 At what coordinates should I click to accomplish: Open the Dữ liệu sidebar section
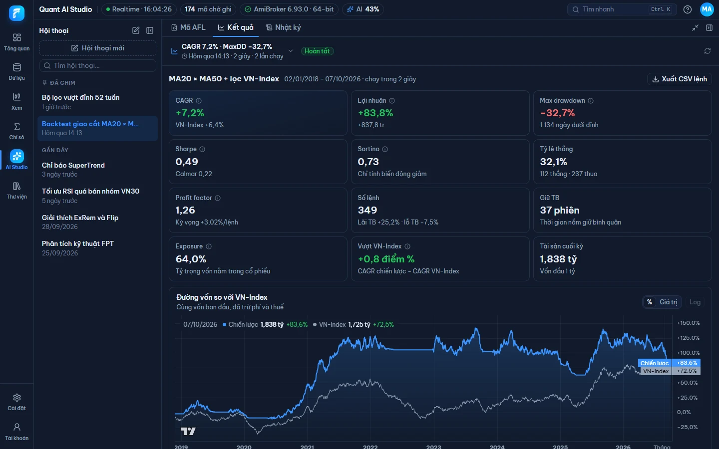click(x=16, y=72)
